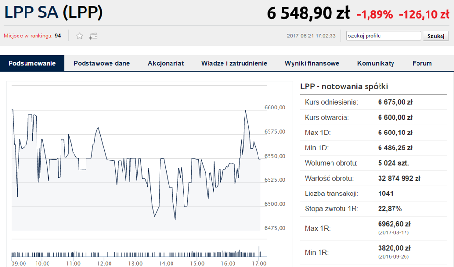Click the Wolumen obrotu label
This screenshot has width=454, height=267.
(x=331, y=163)
